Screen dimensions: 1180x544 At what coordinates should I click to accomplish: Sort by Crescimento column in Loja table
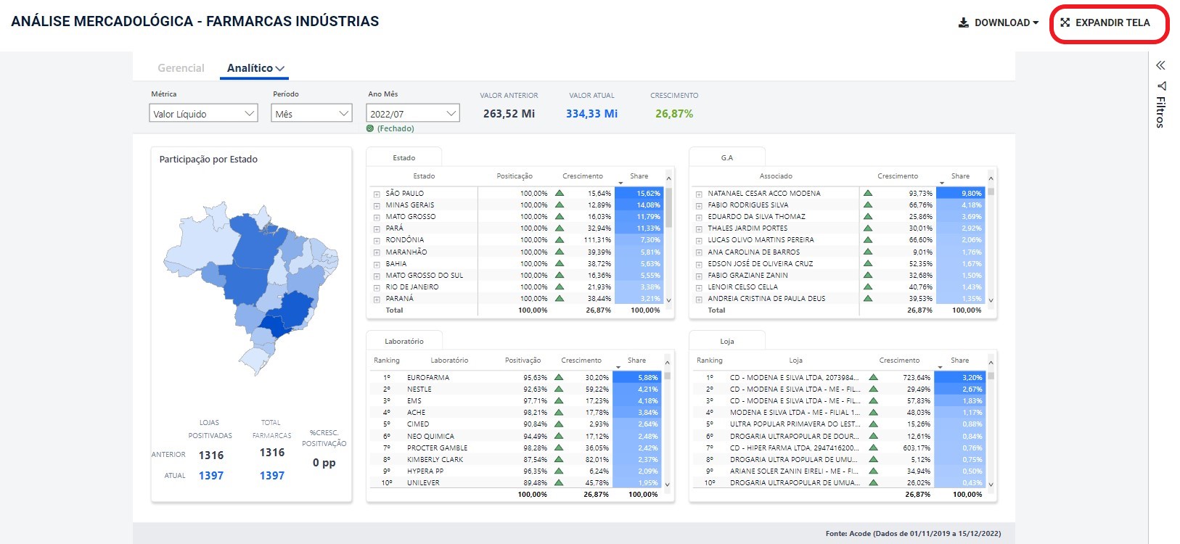click(x=898, y=360)
